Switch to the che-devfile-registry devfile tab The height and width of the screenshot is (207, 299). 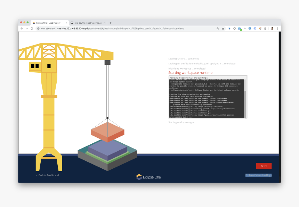88,23
